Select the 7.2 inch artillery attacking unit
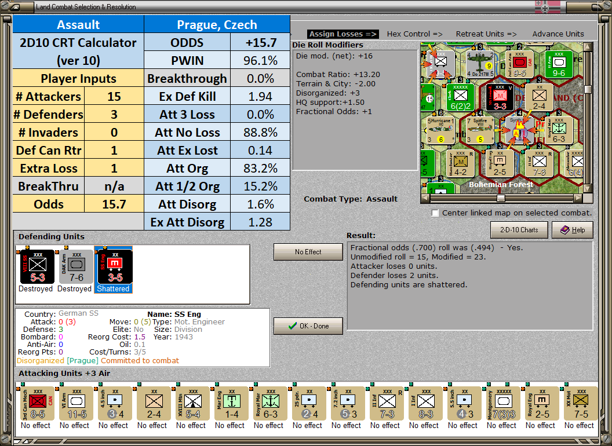The image size is (612, 446). (348, 404)
